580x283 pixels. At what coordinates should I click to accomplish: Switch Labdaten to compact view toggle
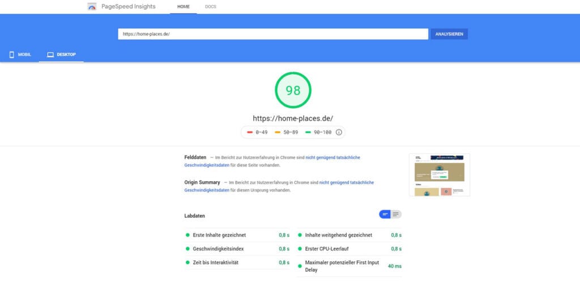click(385, 215)
